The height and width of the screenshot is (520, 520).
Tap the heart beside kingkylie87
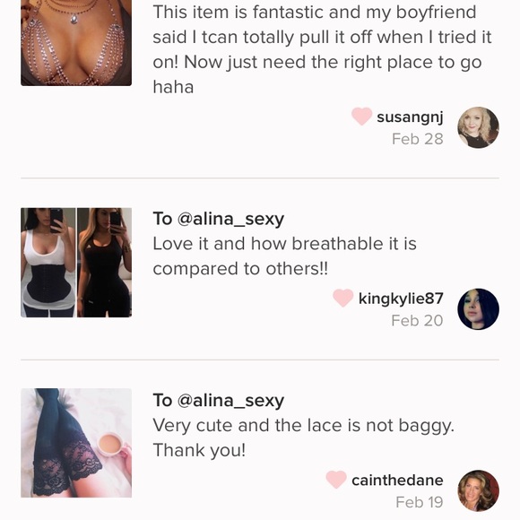[343, 298]
